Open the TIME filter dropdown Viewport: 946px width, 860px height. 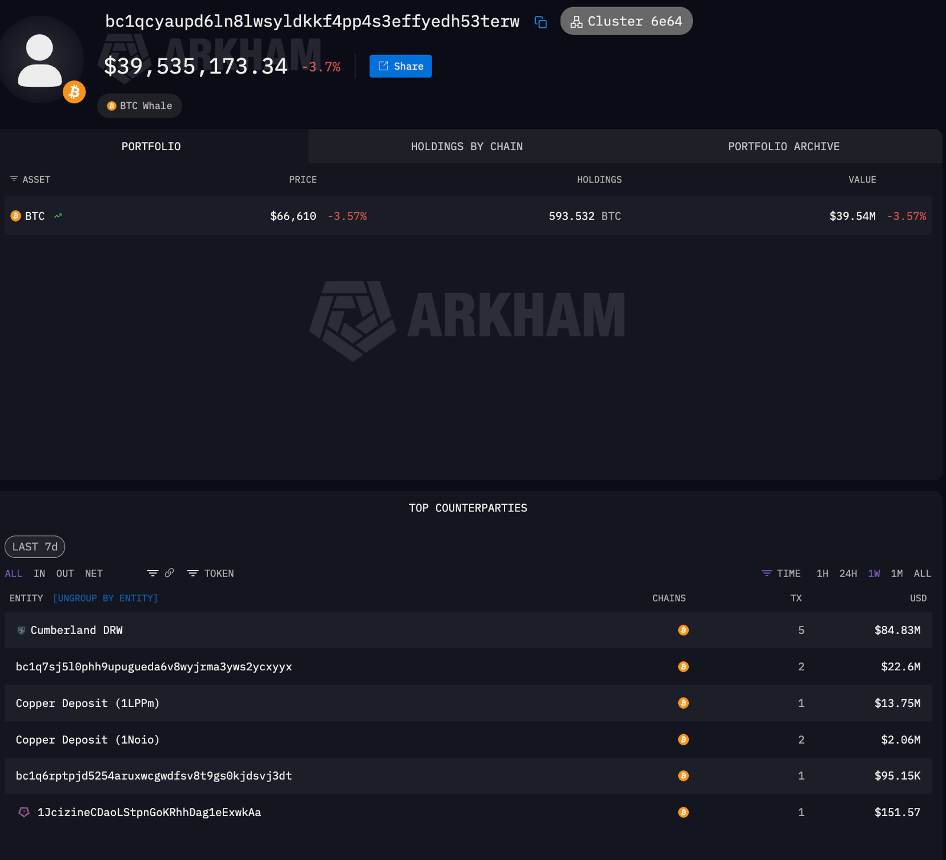pyautogui.click(x=781, y=573)
